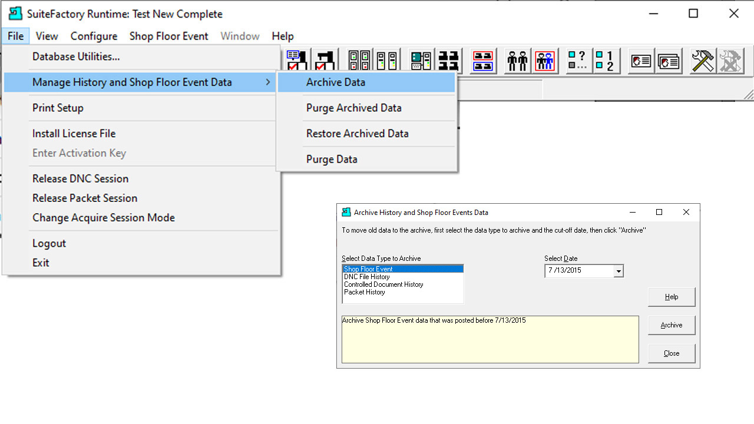Click the two black people toolbar icon
The image size is (754, 424).
pyautogui.click(x=517, y=61)
